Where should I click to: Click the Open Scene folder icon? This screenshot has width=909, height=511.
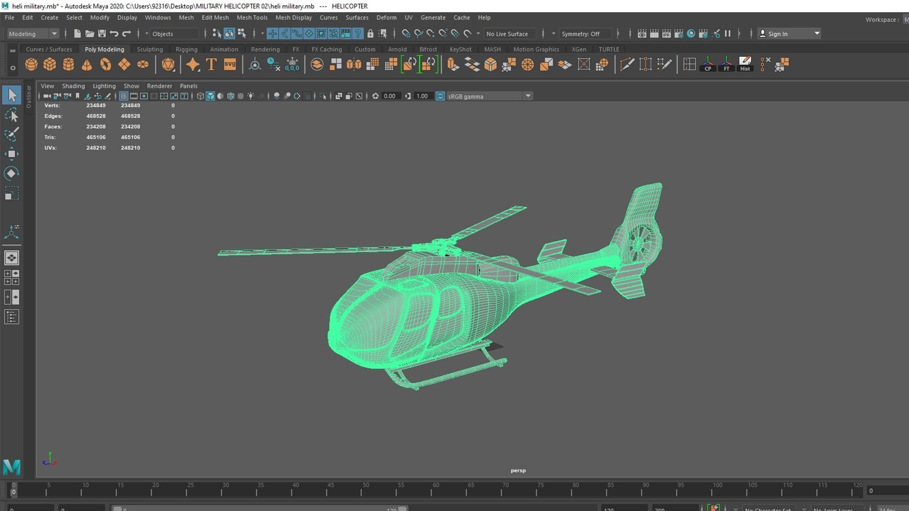tap(89, 34)
